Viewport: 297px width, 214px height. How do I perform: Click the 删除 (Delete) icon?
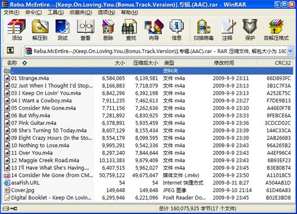pos(108,30)
